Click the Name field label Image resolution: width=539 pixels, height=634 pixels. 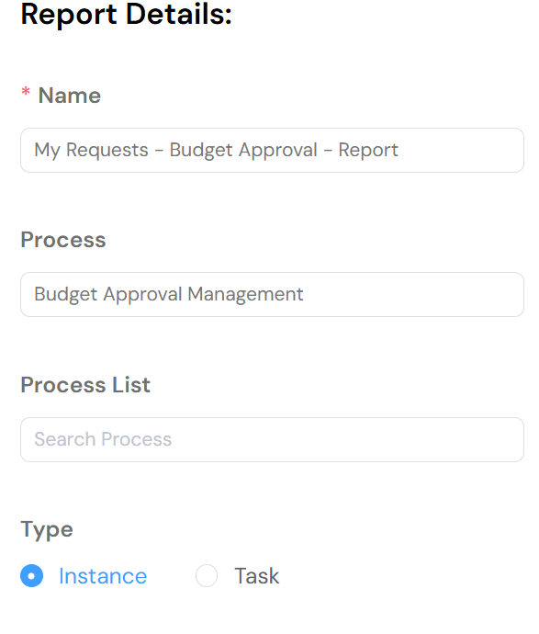70,96
